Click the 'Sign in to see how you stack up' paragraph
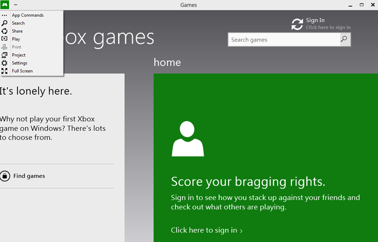 tap(265, 202)
